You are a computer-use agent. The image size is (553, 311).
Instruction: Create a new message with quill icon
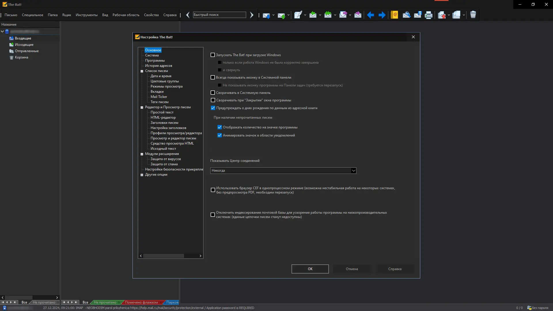click(x=298, y=15)
